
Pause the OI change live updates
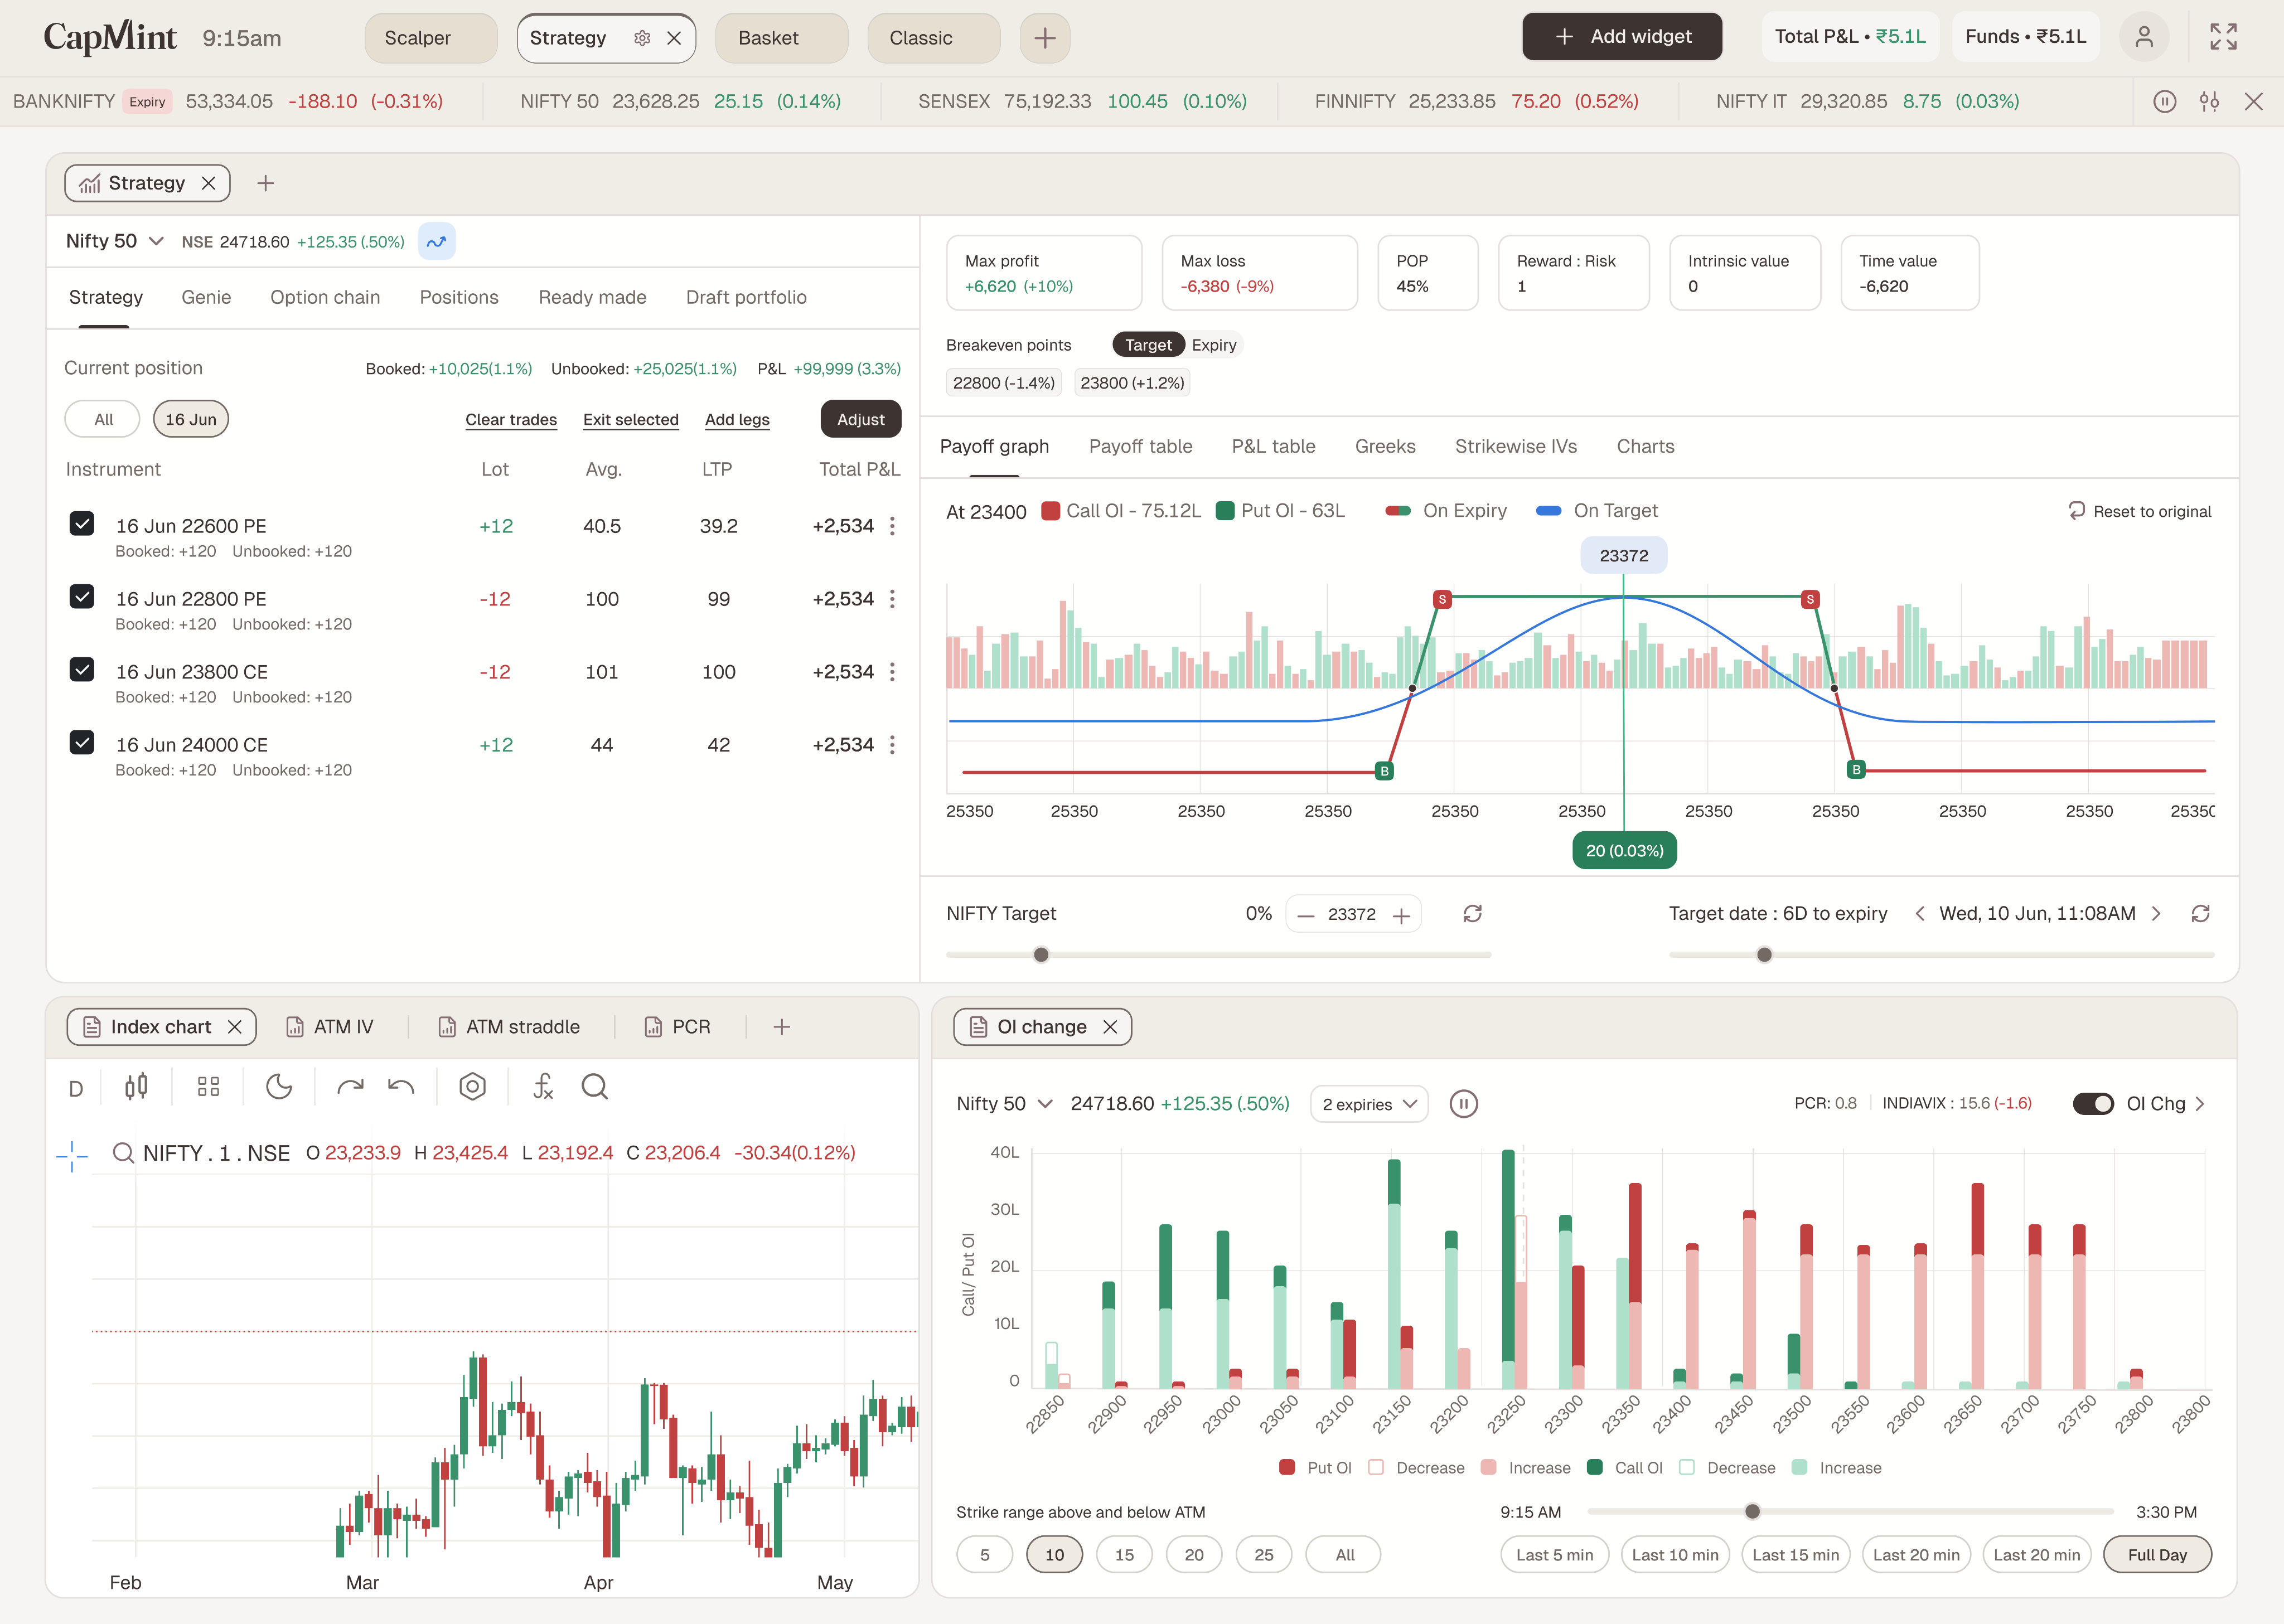(x=1463, y=1104)
